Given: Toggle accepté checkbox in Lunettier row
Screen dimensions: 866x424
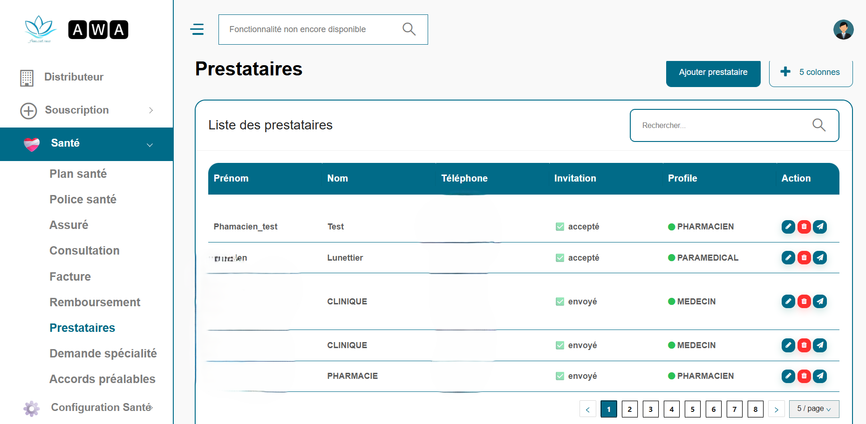Looking at the screenshot, I should [x=560, y=258].
